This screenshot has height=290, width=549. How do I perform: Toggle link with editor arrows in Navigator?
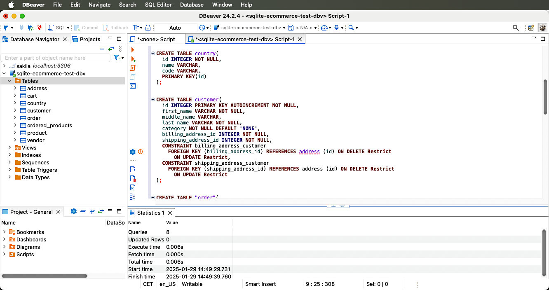click(x=111, y=49)
